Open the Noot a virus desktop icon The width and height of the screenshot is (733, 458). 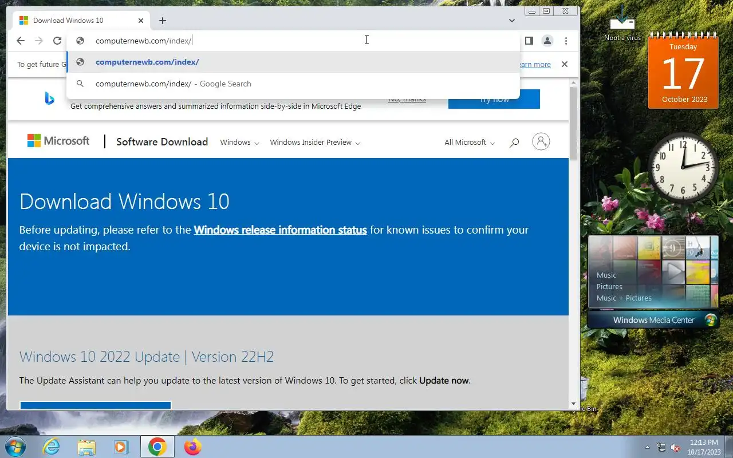622,23
